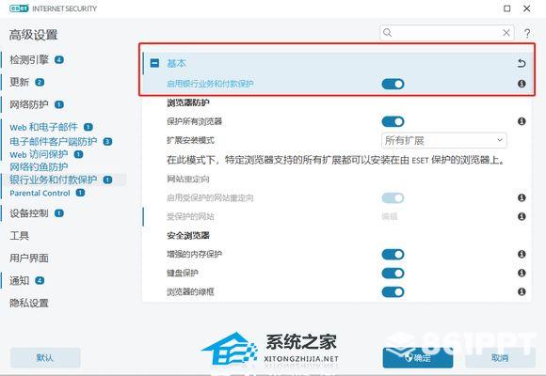Open the 网络防护 settings section
The width and height of the screenshot is (546, 376).
(x=29, y=104)
